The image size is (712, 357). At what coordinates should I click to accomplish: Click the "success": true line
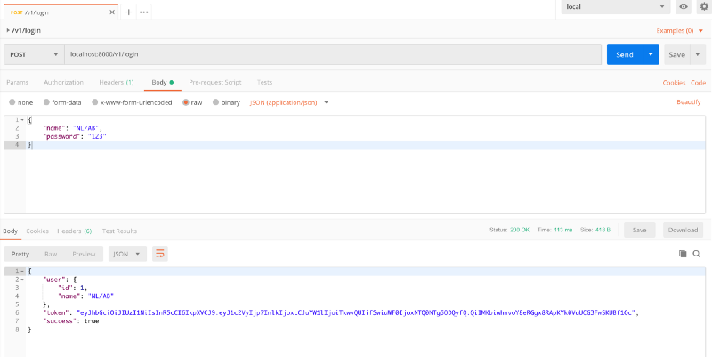click(x=71, y=321)
